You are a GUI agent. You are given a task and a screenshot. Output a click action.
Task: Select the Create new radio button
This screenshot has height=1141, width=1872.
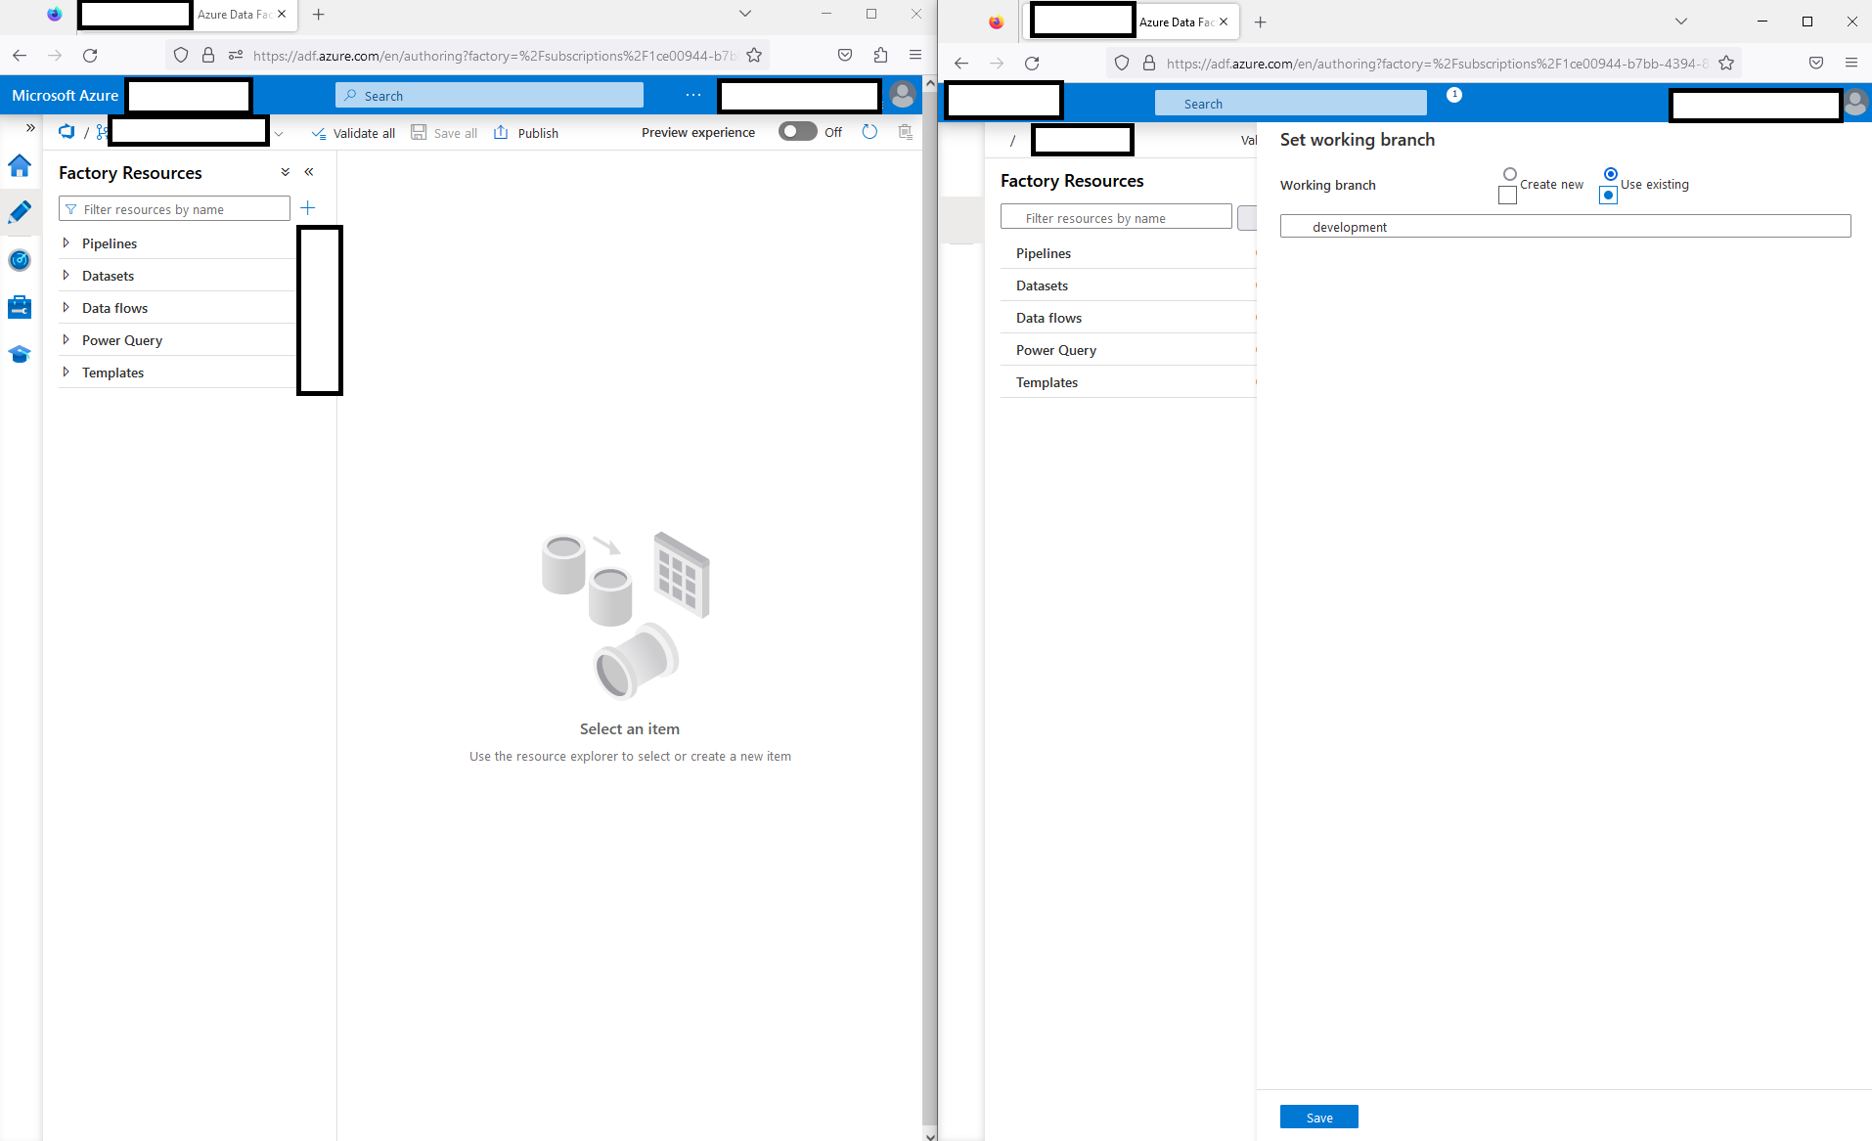pos(1511,174)
